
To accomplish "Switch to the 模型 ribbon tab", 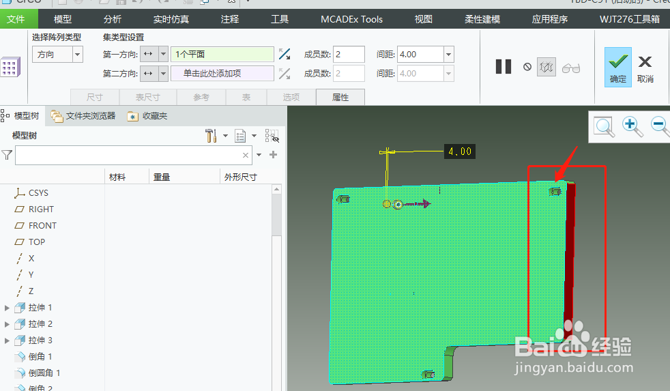I will 63,19.
